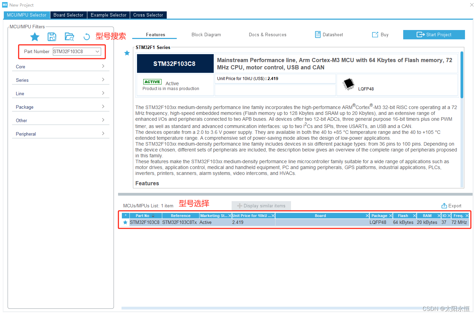Viewport: 475px width, 315px height.
Task: Click the LQFP48 chip package image
Action: click(349, 84)
